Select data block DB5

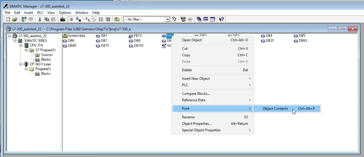click(x=300, y=36)
